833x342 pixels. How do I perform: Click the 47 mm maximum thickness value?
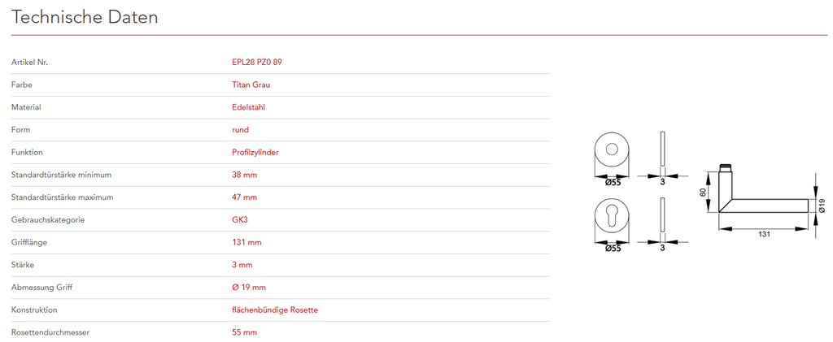click(x=244, y=197)
